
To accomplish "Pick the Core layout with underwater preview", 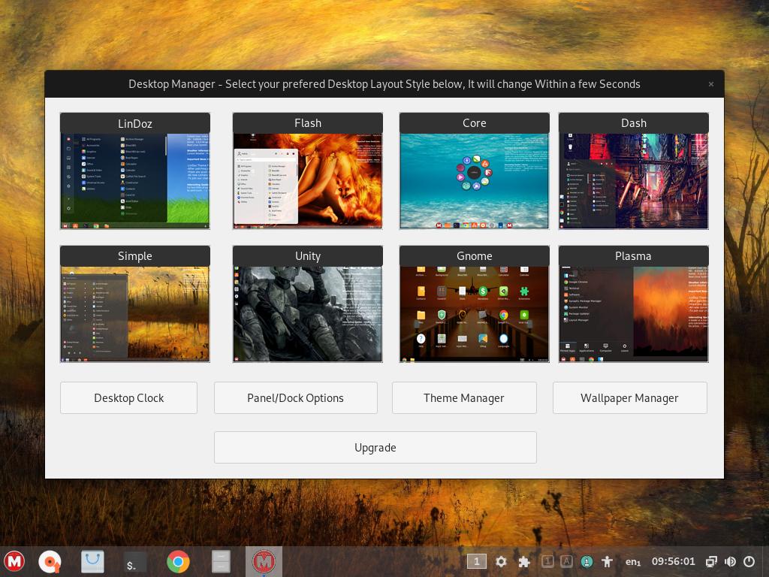I will (x=475, y=171).
